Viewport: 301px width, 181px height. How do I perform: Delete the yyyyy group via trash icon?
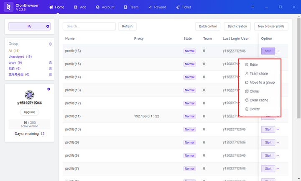pos(51,62)
